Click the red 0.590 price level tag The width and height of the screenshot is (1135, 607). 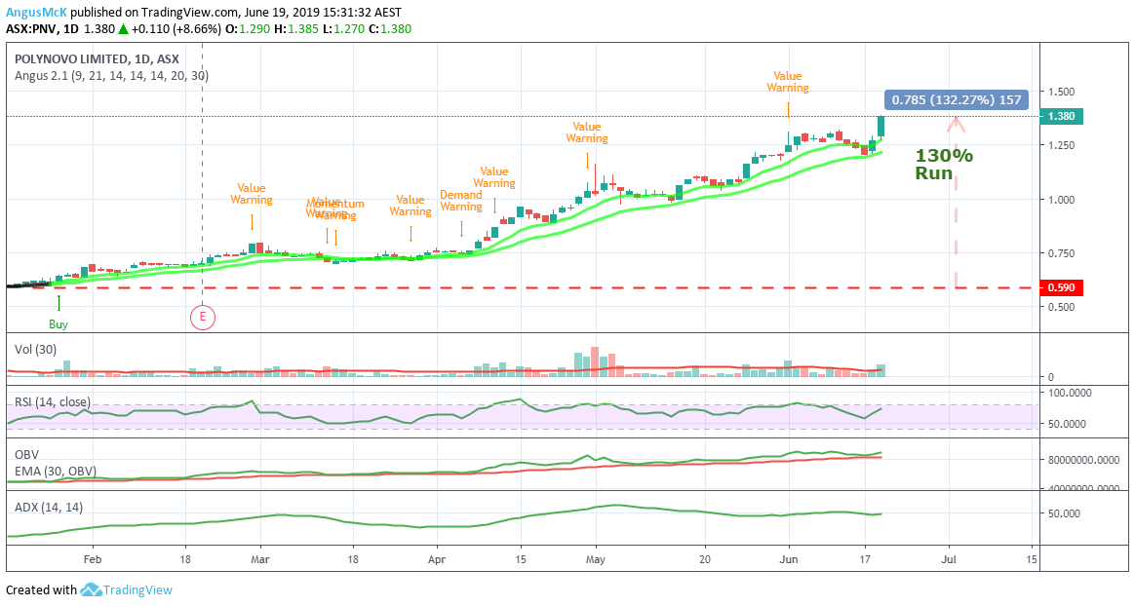(1061, 287)
